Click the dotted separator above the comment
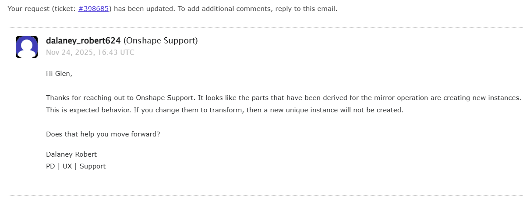This screenshot has height=197, width=523. pos(265,27)
